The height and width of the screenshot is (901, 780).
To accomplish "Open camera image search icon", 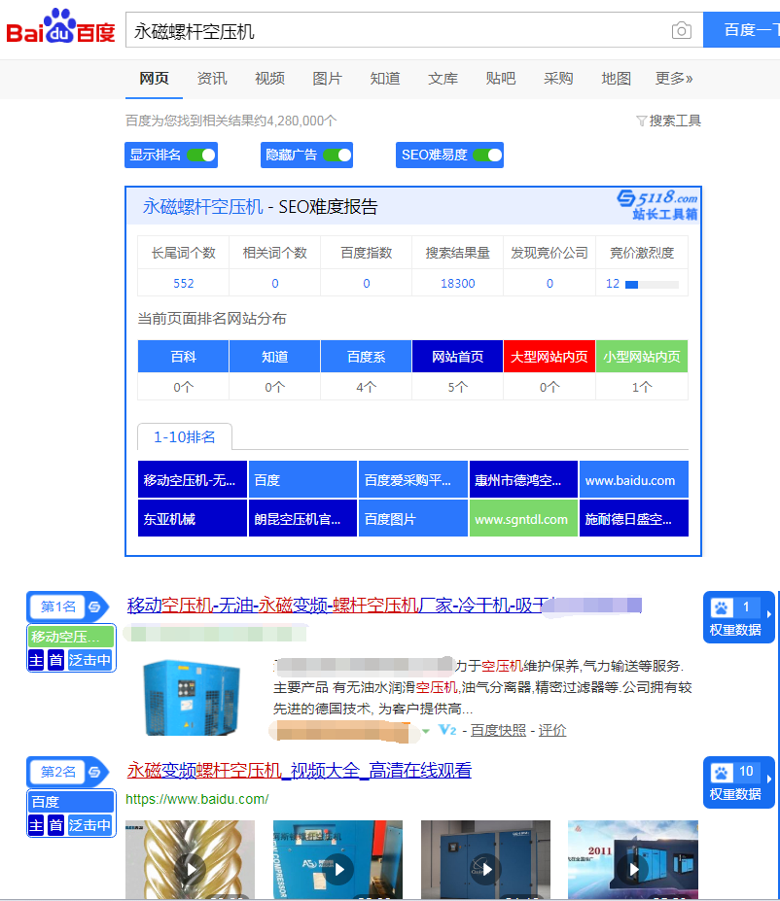I will (681, 30).
